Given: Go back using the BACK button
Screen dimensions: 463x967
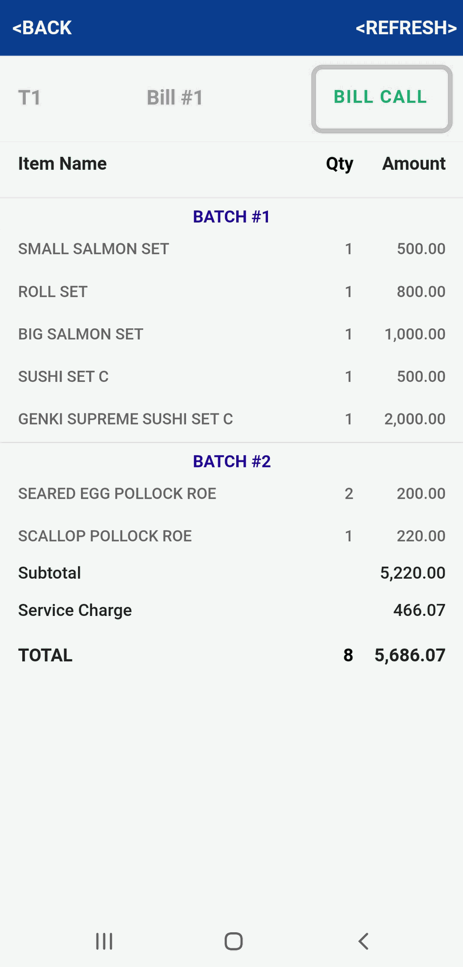Looking at the screenshot, I should point(42,28).
